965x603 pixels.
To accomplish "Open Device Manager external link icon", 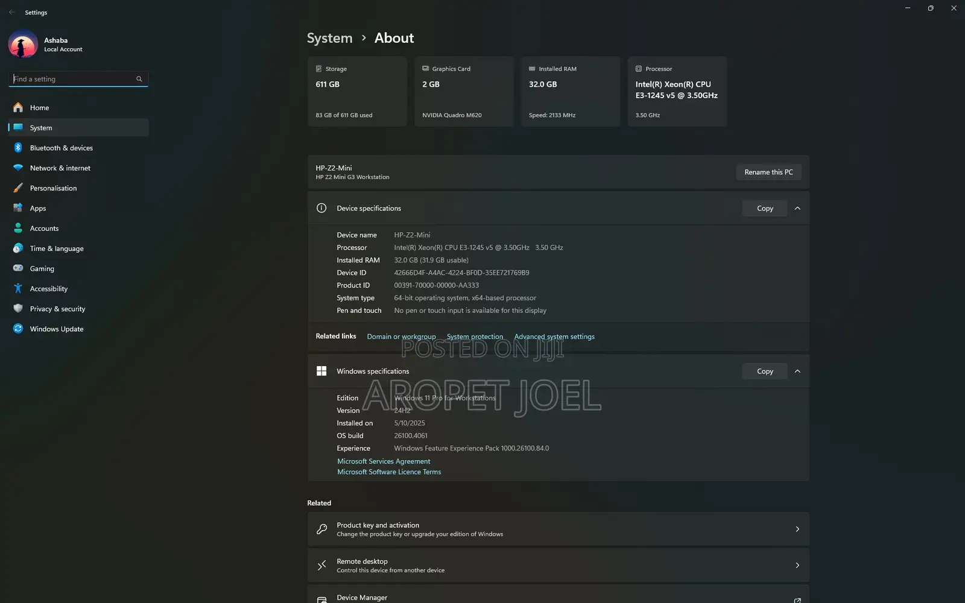I will (797, 600).
